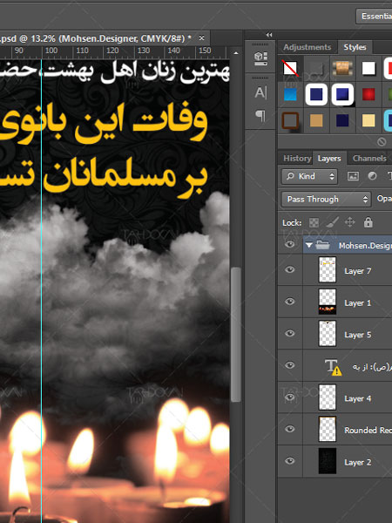Filter layers by adjustment layers icon
Image resolution: width=392 pixels, height=523 pixels.
(372, 176)
